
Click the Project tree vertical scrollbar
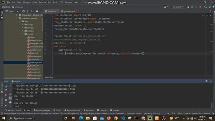click(42, 25)
